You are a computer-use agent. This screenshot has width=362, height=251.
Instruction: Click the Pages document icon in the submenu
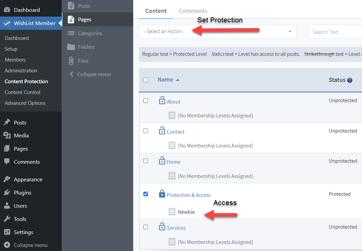[71, 20]
